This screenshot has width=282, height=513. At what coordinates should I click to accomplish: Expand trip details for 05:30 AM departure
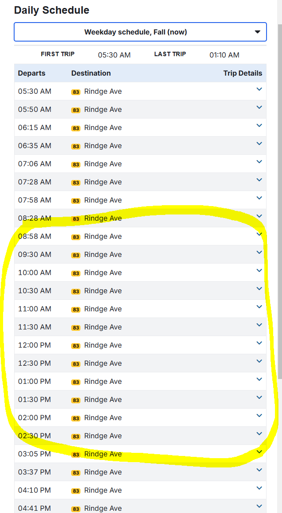pyautogui.click(x=259, y=89)
